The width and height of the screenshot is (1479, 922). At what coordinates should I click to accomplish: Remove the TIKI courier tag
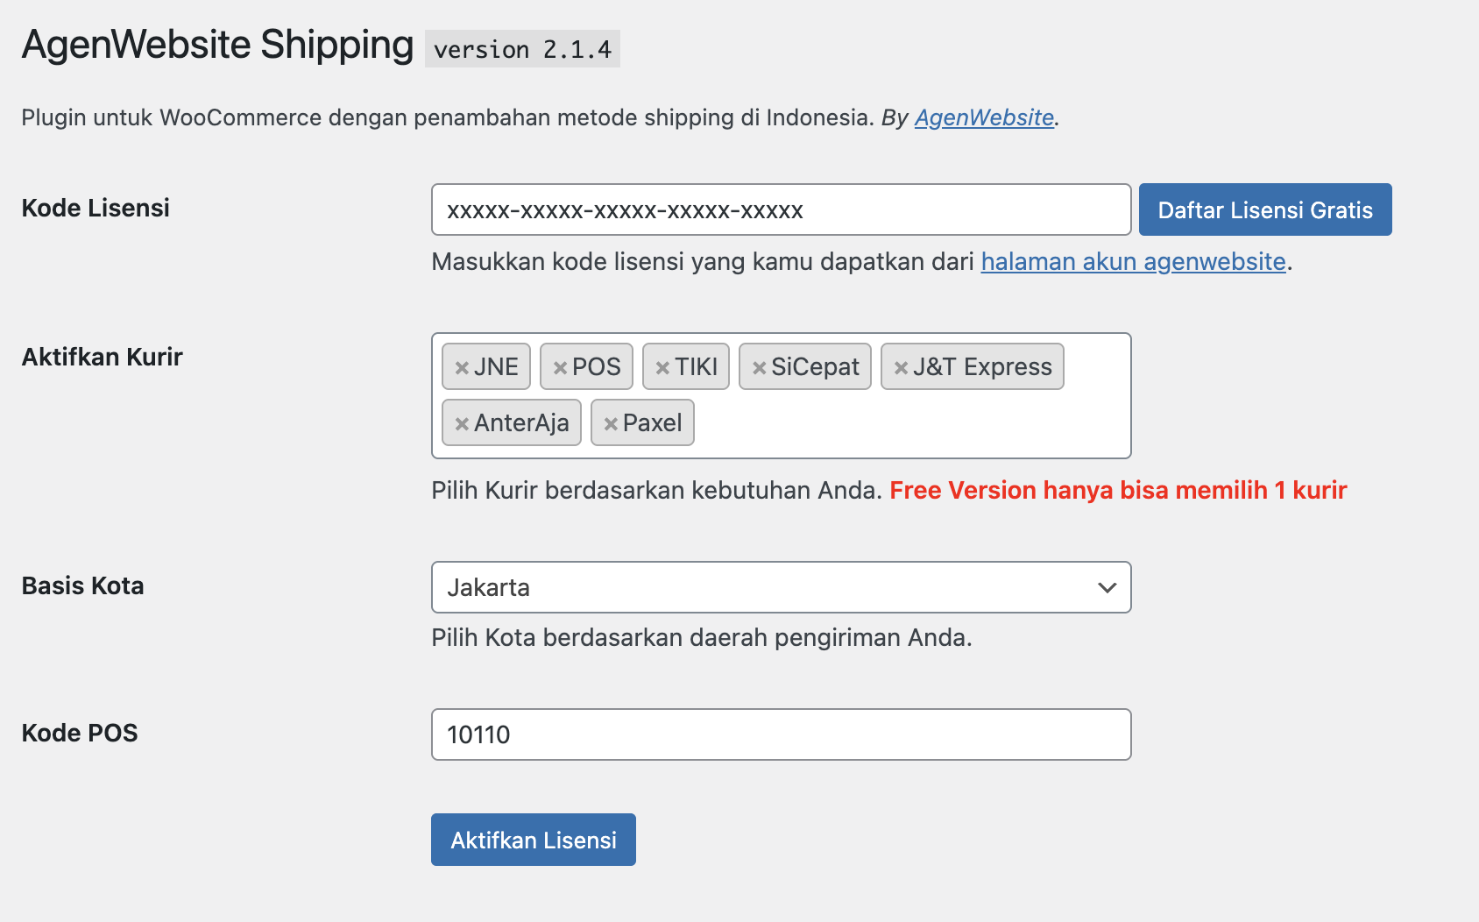pyautogui.click(x=662, y=368)
